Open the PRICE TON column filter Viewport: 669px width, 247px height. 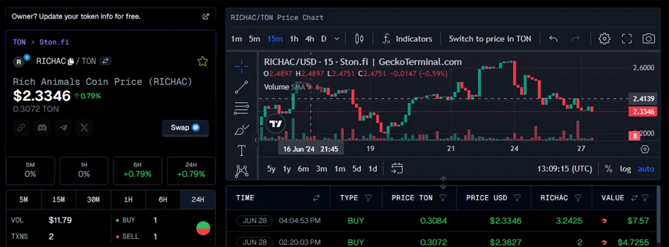pos(443,198)
